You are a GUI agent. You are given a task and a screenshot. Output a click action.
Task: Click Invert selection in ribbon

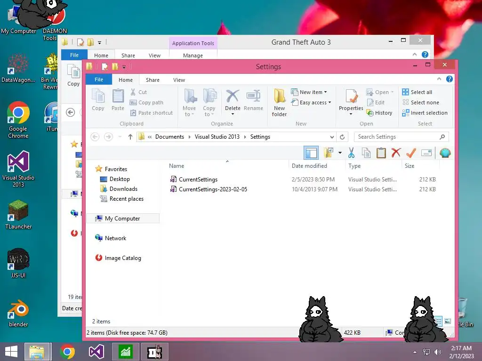tap(425, 113)
